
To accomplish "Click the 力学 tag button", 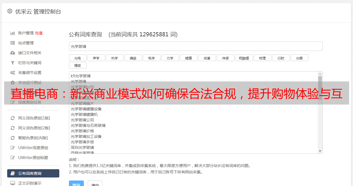I will click(x=170, y=58).
